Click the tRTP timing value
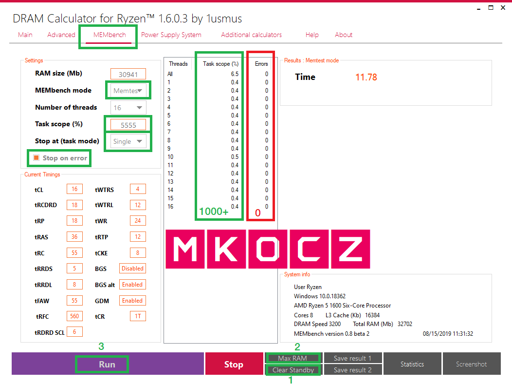 (x=138, y=236)
